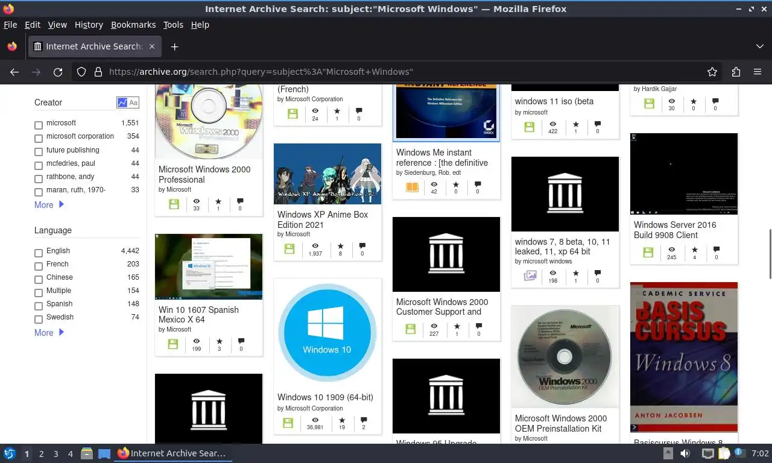
Task: Open the system start menu icon
Action: coord(10,453)
